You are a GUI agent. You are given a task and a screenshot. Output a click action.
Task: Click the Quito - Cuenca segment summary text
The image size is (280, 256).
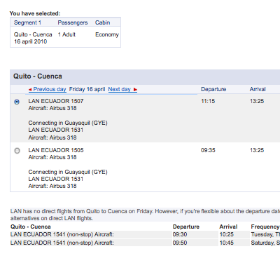coord(33,34)
